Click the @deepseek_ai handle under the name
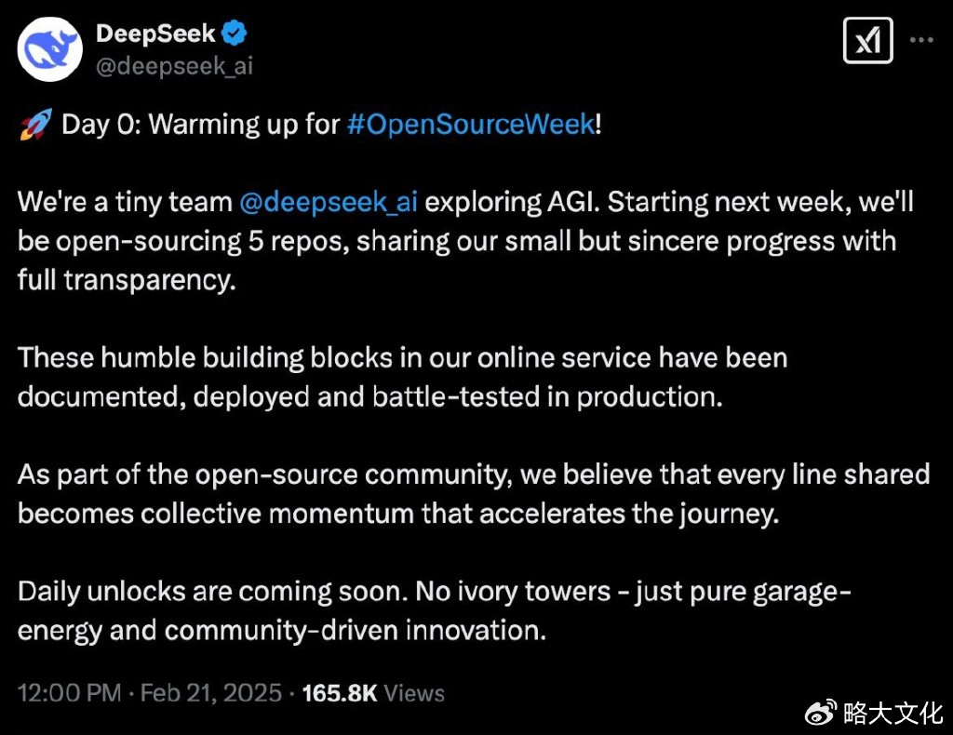The image size is (953, 735). pos(174,66)
